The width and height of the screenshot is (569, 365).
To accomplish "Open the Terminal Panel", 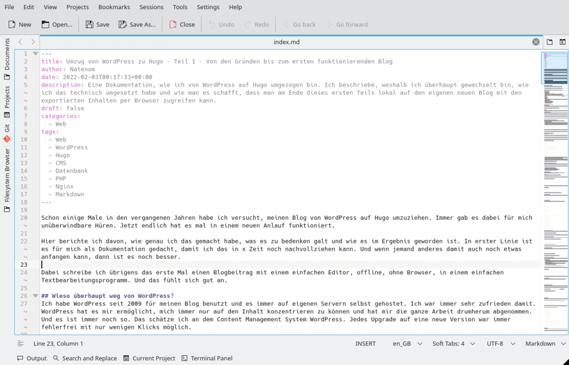I will point(207,358).
